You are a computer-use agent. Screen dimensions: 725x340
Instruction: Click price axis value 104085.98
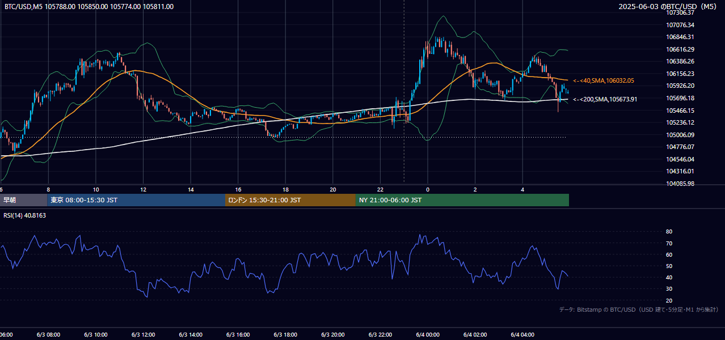(x=681, y=184)
